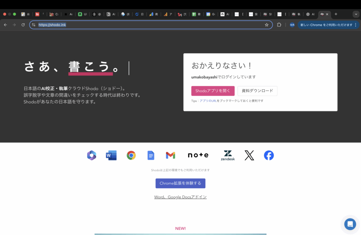Click the 資料ダウンロード button
The image size is (361, 235).
pos(257,91)
